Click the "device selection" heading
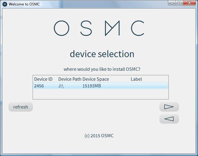198x156 pixels. click(102, 54)
